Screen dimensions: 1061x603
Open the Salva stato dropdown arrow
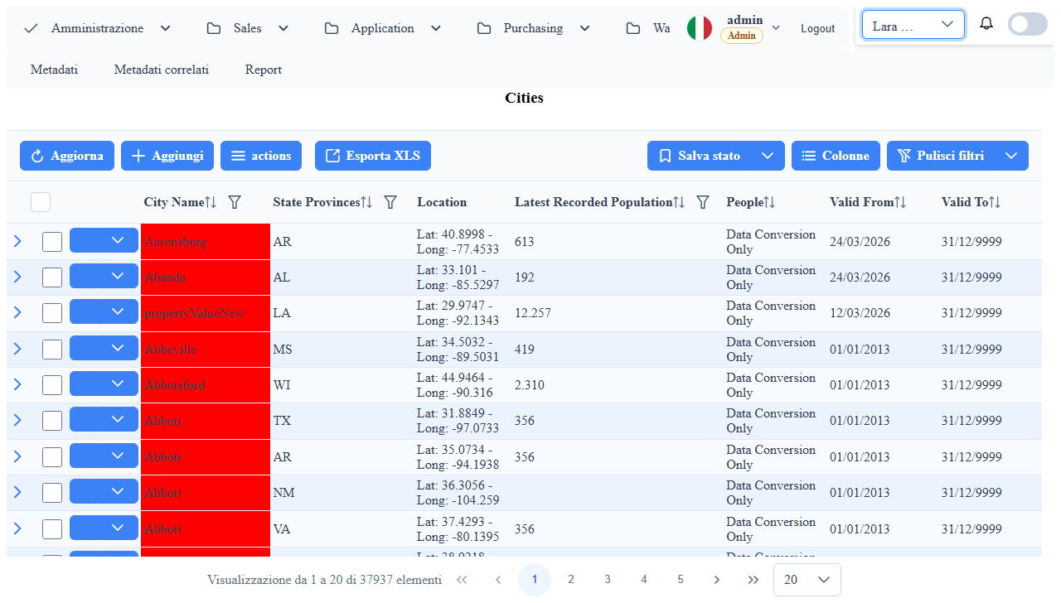pos(768,156)
